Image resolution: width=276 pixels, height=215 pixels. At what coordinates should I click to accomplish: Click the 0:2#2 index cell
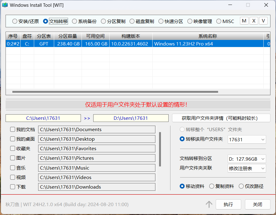coord(13,44)
